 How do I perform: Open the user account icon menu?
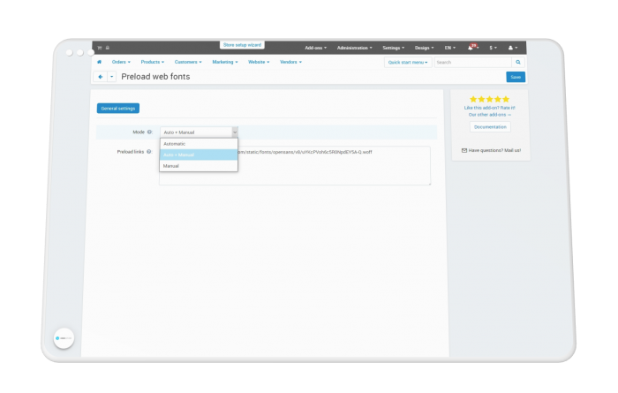(513, 48)
